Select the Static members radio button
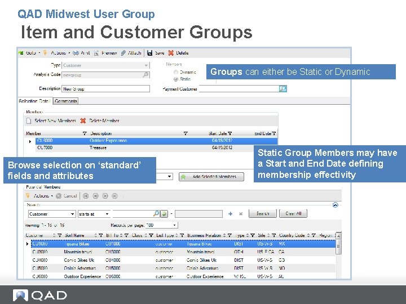 click(x=176, y=79)
